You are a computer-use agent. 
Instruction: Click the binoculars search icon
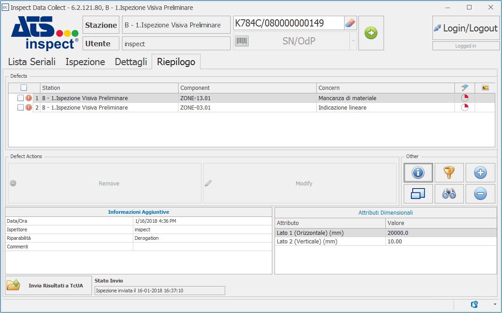449,194
